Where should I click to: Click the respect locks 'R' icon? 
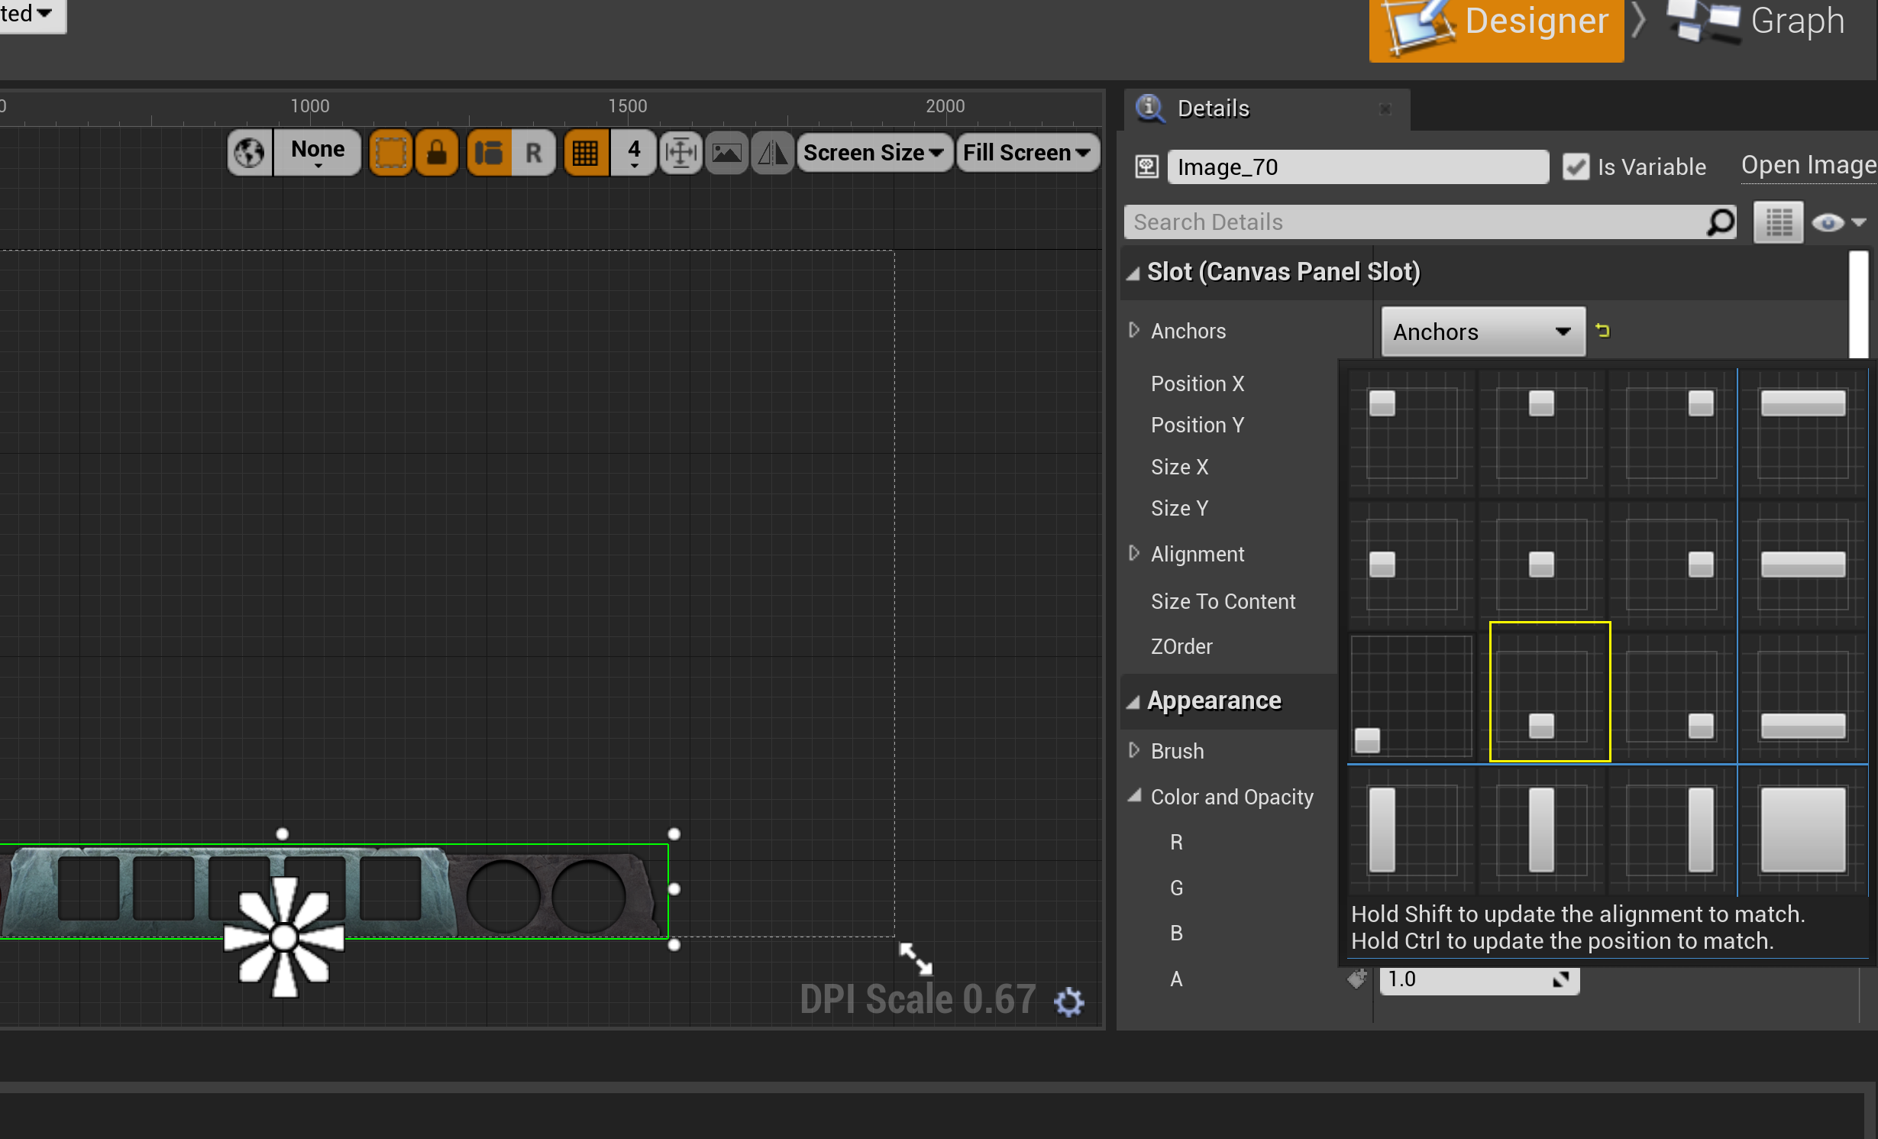coord(534,153)
